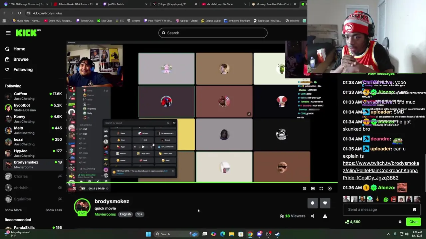The image size is (426, 239).
Task: Select offline channel SquidRon
Action: (x=33, y=199)
